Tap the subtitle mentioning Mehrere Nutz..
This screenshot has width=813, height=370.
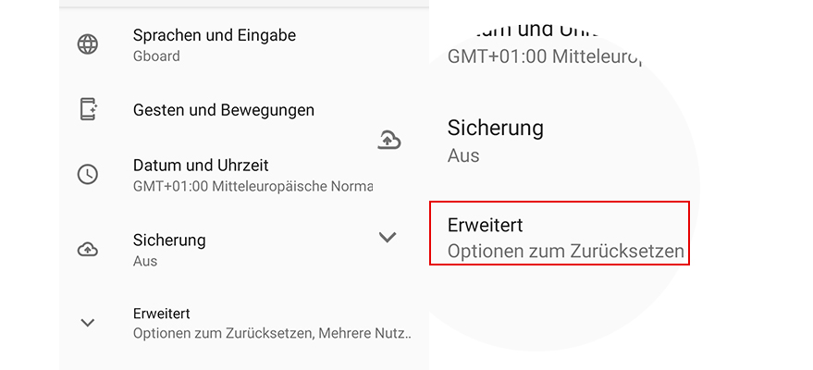[272, 334]
